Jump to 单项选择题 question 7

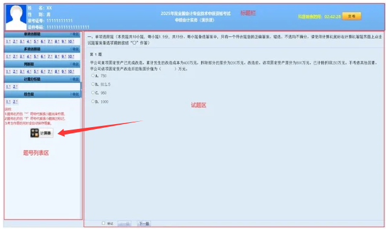pos(50,42)
